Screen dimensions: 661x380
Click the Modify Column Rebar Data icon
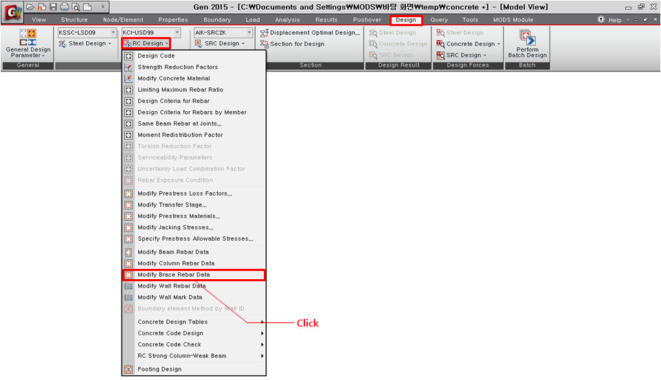click(128, 263)
